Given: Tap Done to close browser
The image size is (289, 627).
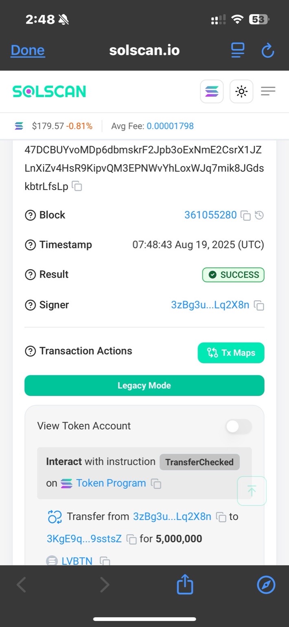Looking at the screenshot, I should point(28,50).
